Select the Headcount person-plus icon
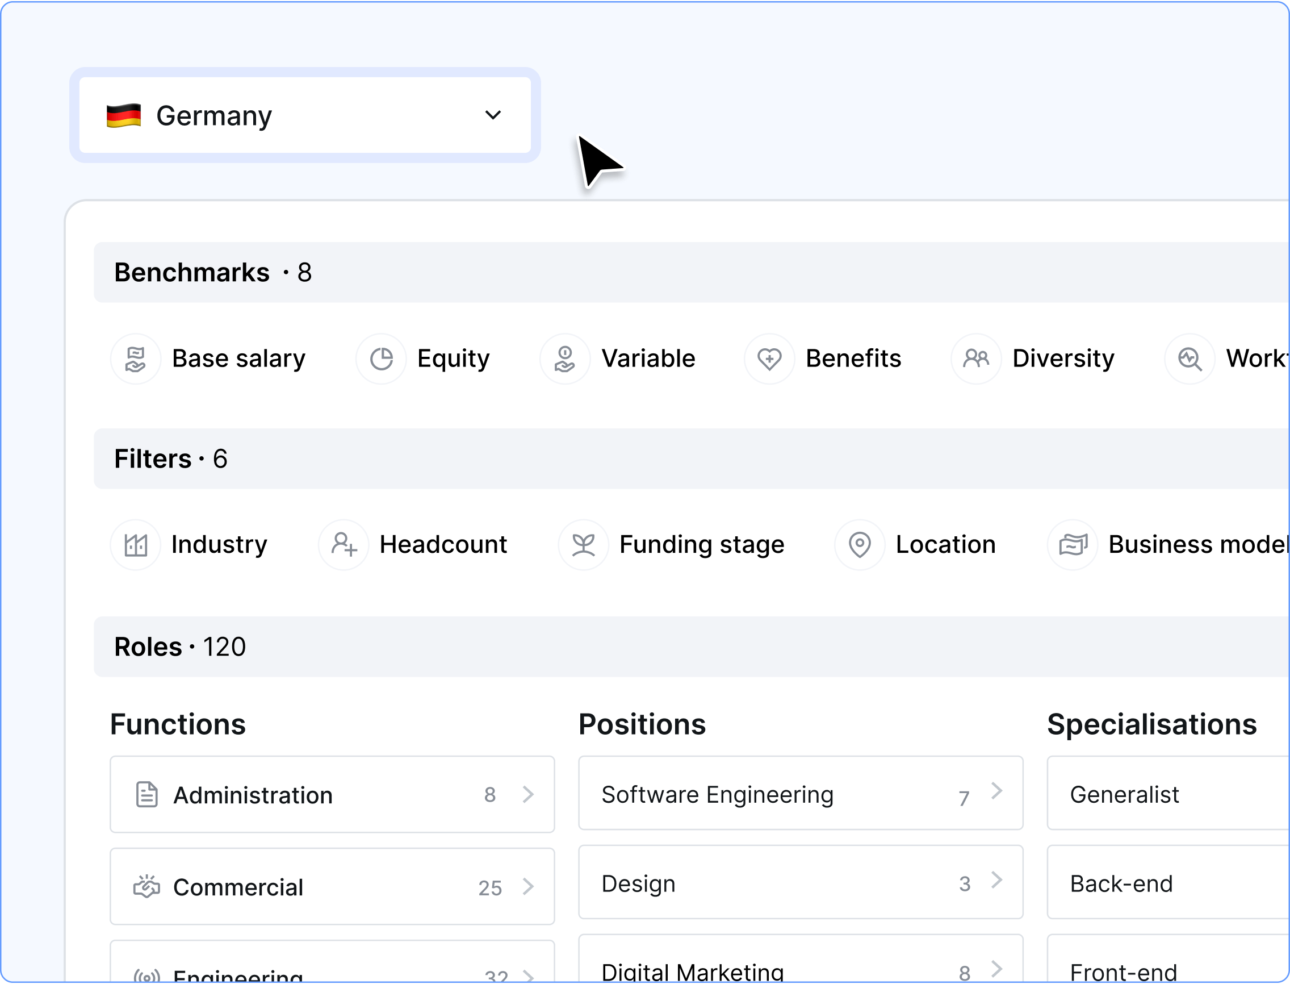The width and height of the screenshot is (1290, 984). (344, 545)
